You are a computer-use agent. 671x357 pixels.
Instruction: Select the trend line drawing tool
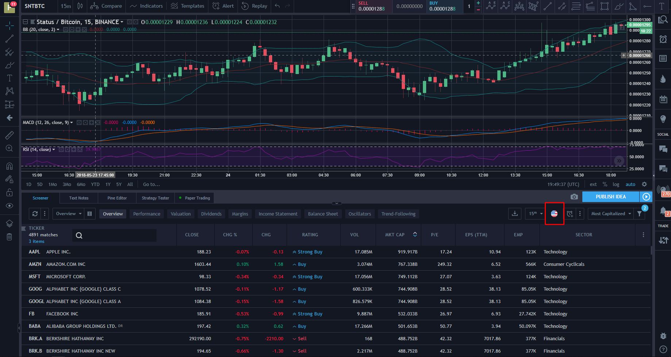point(9,38)
